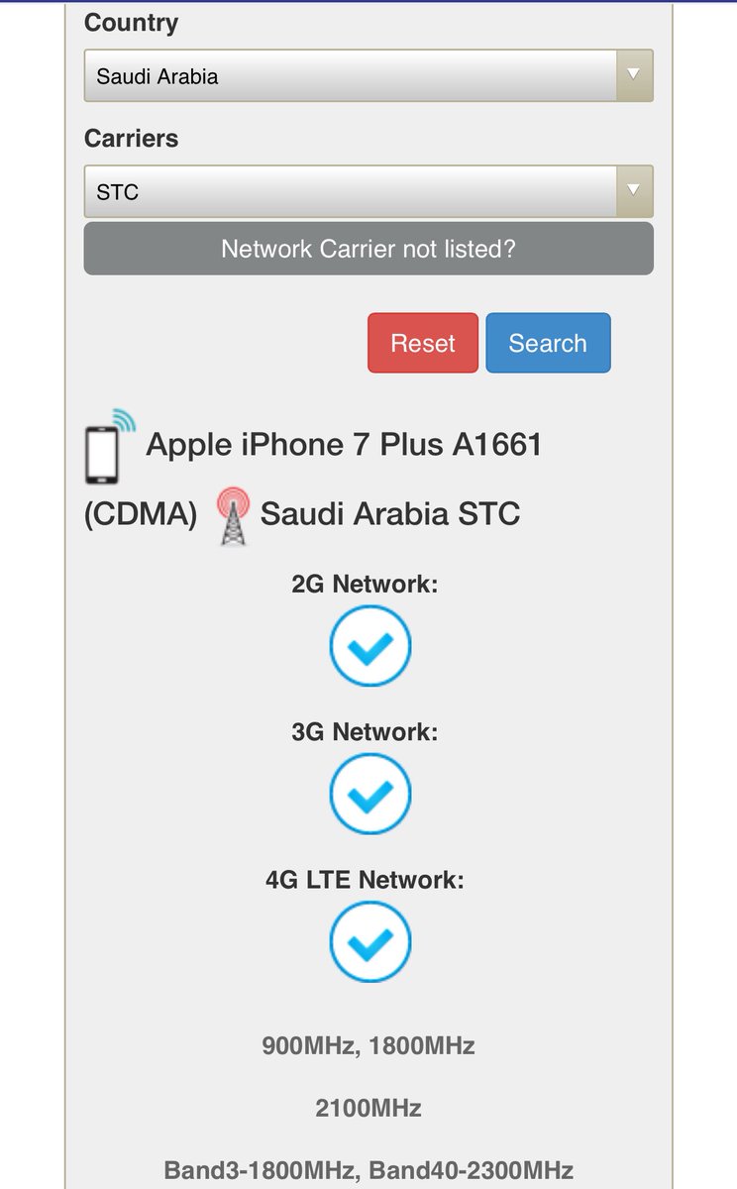Click the 2G Network label
737x1189 pixels.
(365, 584)
